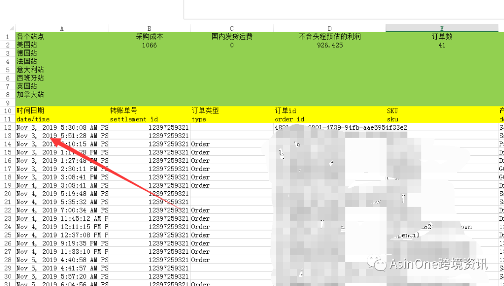Click the value 1066 cell
504x286 pixels.
tap(149, 45)
